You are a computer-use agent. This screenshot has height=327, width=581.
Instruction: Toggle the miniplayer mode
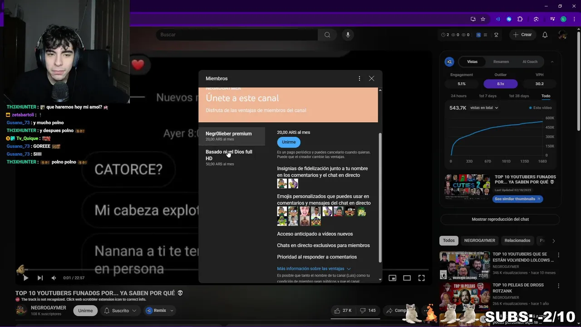tap(393, 278)
